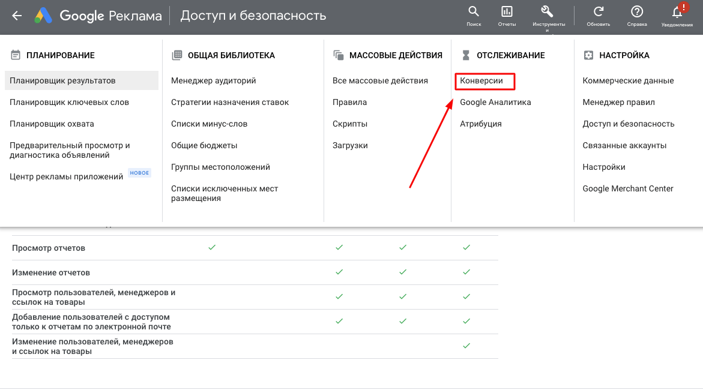Click the Изменение отчетов row label
Image resolution: width=703 pixels, height=390 pixels.
(50, 272)
